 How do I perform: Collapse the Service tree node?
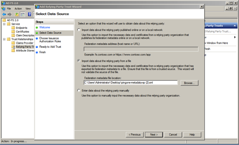(4, 24)
